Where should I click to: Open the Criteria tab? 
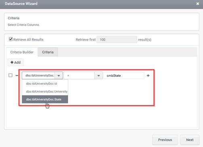48,52
